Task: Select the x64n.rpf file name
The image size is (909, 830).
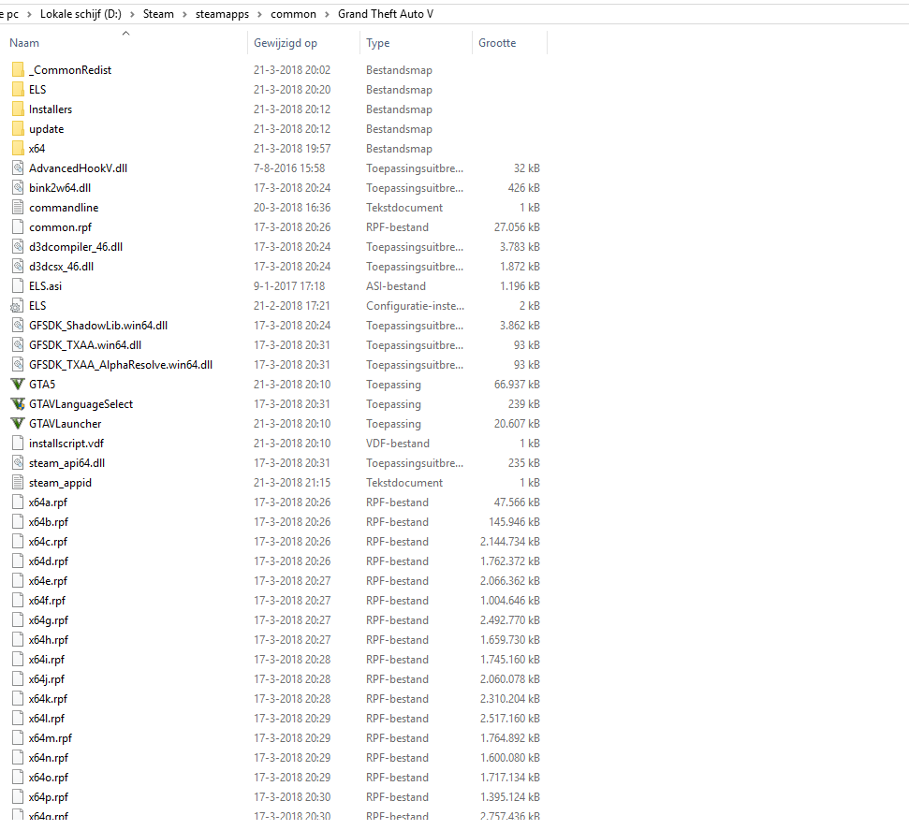Action: click(x=49, y=758)
